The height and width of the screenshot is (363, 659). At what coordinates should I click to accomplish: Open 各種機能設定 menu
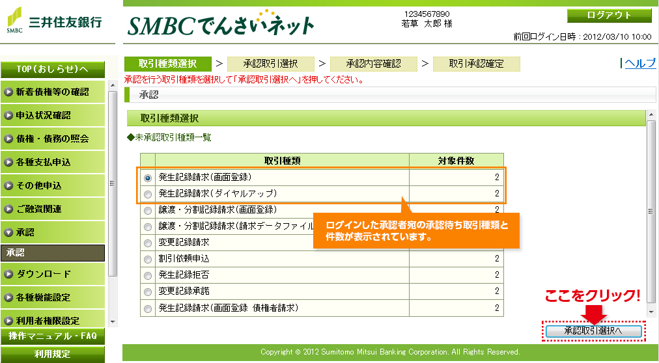pyautogui.click(x=53, y=297)
